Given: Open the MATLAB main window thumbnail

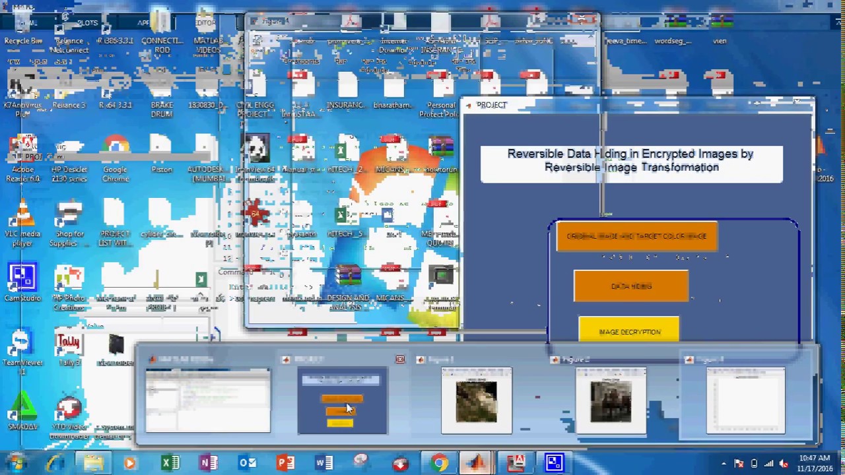Looking at the screenshot, I should click(208, 401).
